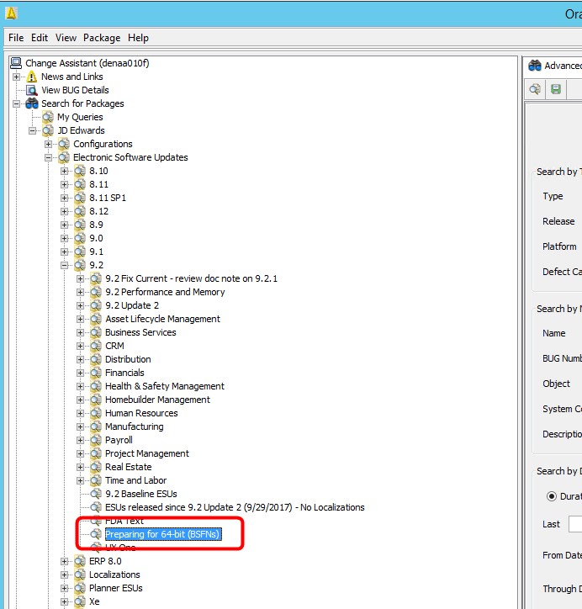582x609 pixels.
Task: Click the application warning icon in title bar
Action: point(11,13)
